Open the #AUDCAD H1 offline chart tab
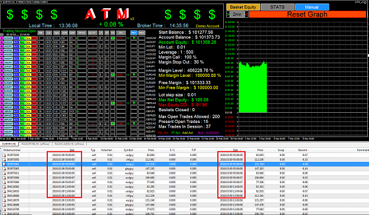This screenshot has height=215, width=369. click(69, 144)
